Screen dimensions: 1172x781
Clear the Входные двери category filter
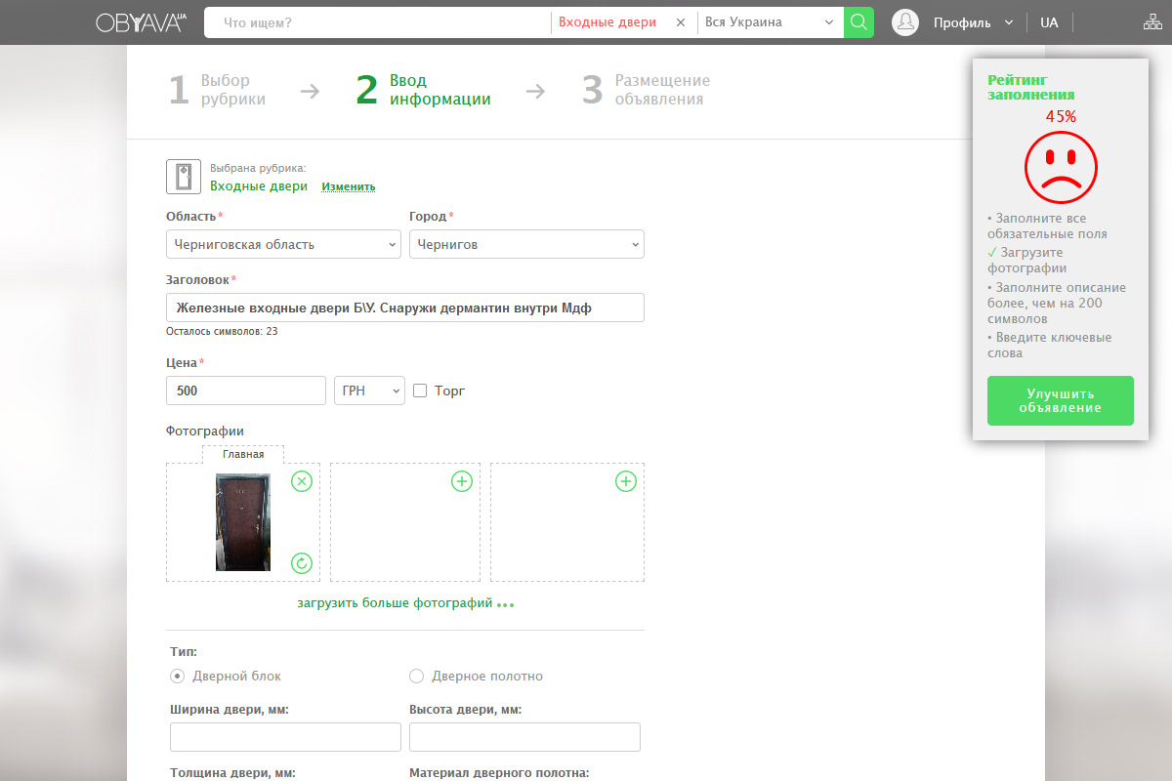pos(681,22)
